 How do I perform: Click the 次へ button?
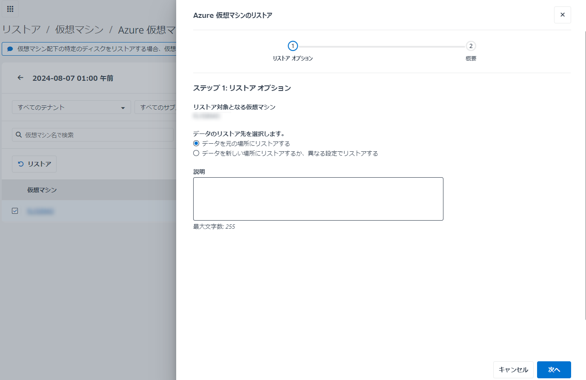click(554, 370)
